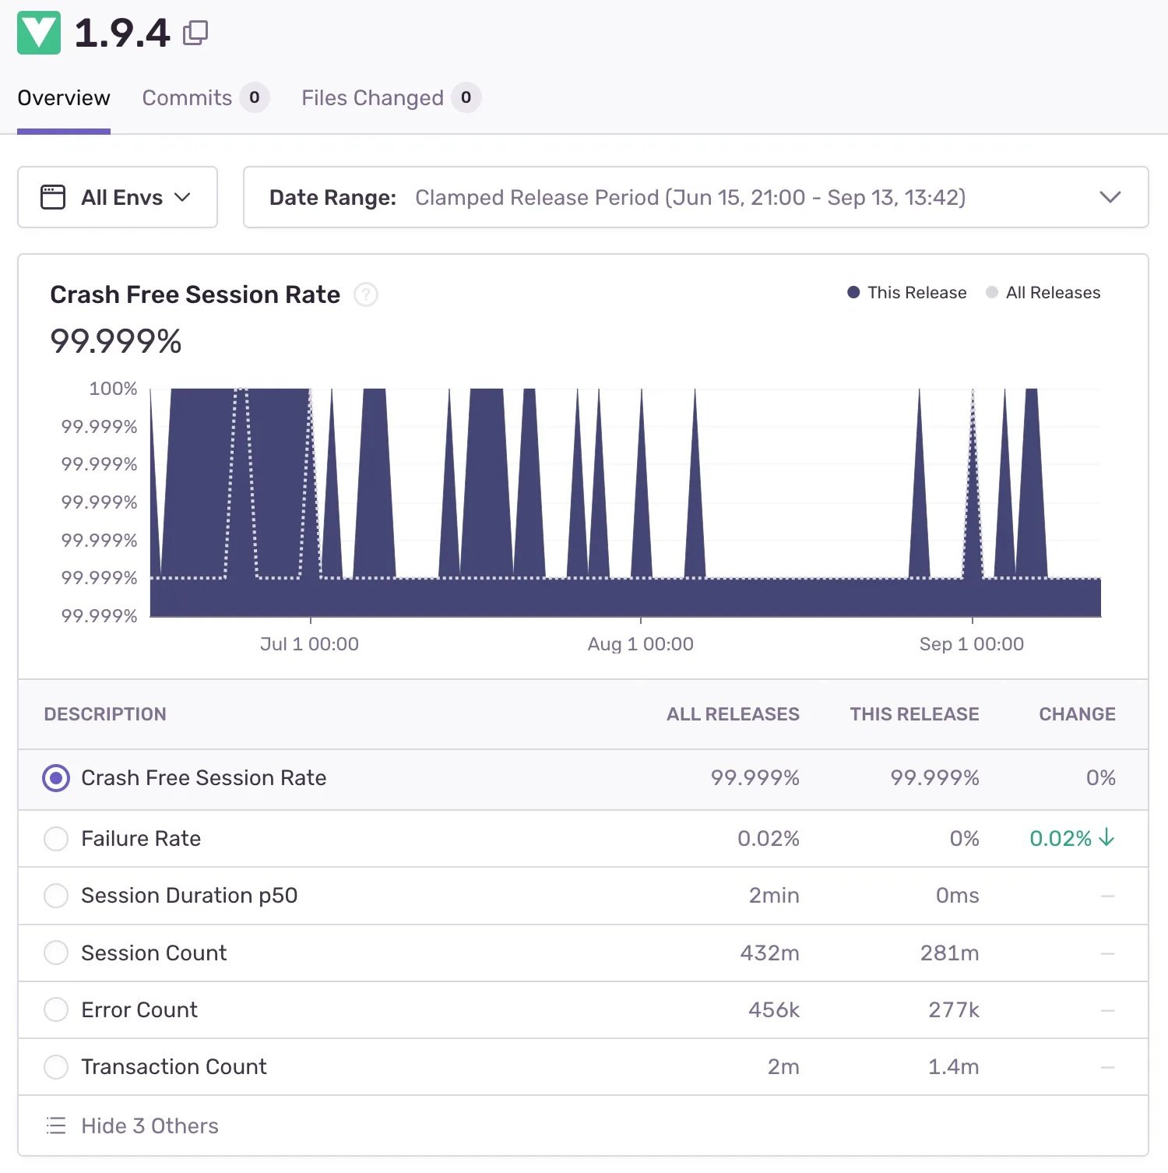Image resolution: width=1168 pixels, height=1173 pixels.
Task: Select the Error Count radio button
Action: click(x=55, y=1009)
